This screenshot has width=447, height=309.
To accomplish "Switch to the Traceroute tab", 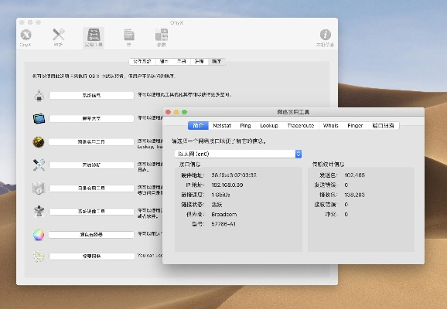I will pos(301,126).
